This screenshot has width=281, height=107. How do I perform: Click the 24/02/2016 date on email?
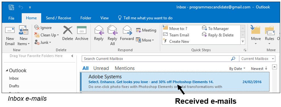(x=252, y=82)
